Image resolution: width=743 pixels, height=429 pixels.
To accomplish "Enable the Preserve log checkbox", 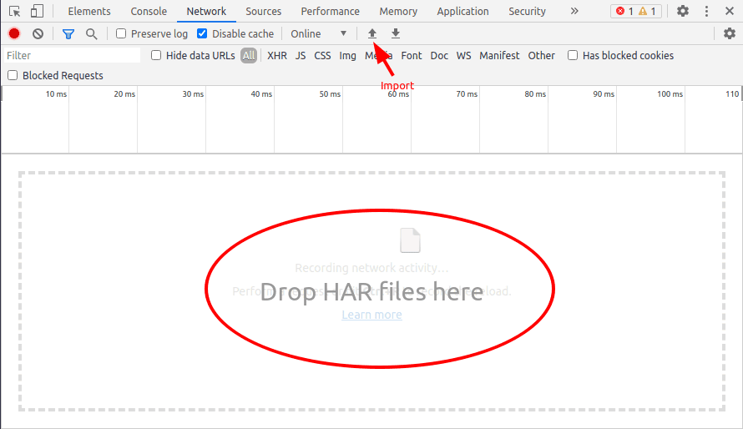I will click(121, 33).
